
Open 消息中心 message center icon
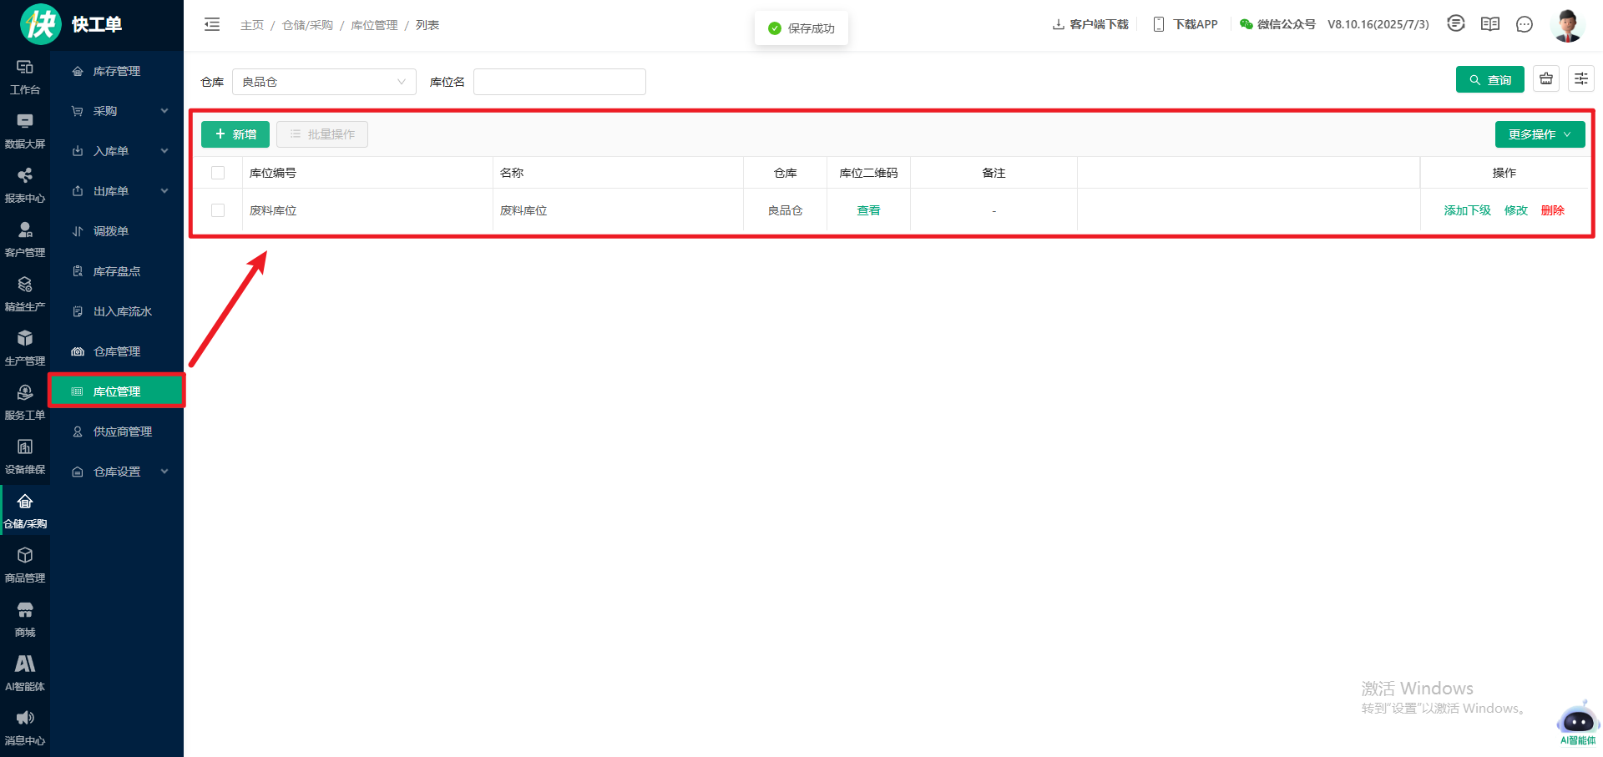coord(25,728)
